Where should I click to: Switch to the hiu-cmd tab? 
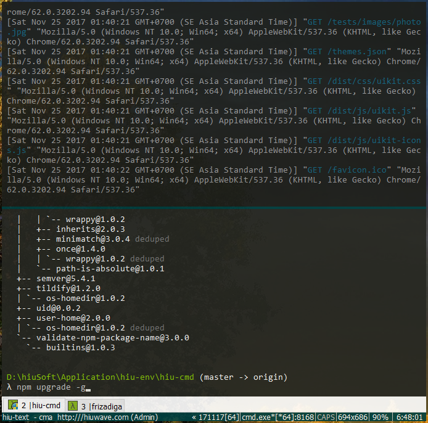coord(34,405)
